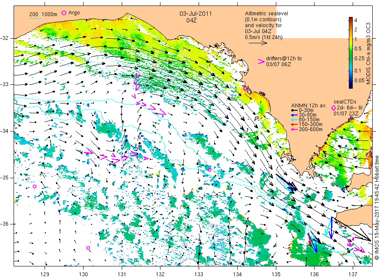Click the '129' longitude axis label
Screen dimensions: 382x280
45,274
